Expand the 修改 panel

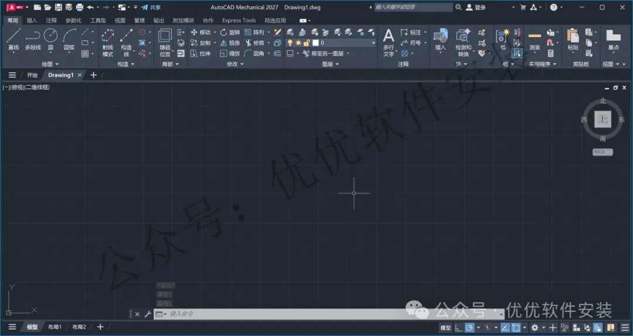point(236,64)
